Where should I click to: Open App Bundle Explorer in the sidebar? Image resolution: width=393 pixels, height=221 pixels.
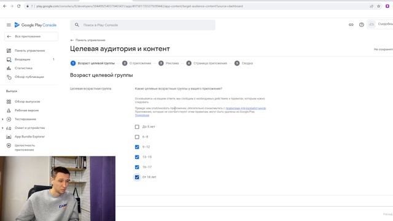(29, 136)
